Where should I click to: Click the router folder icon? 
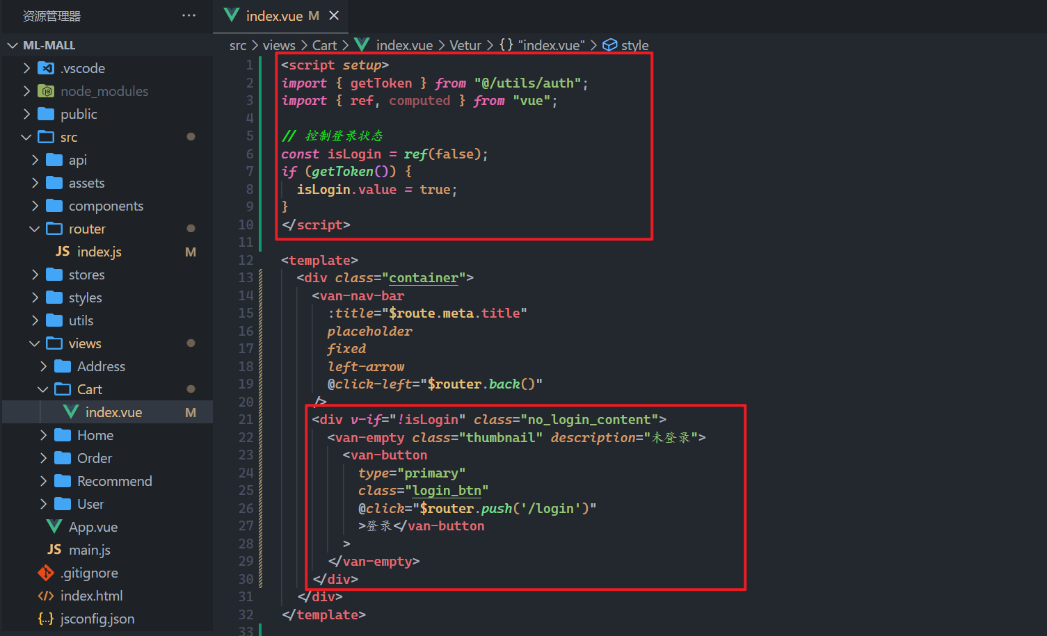54,229
